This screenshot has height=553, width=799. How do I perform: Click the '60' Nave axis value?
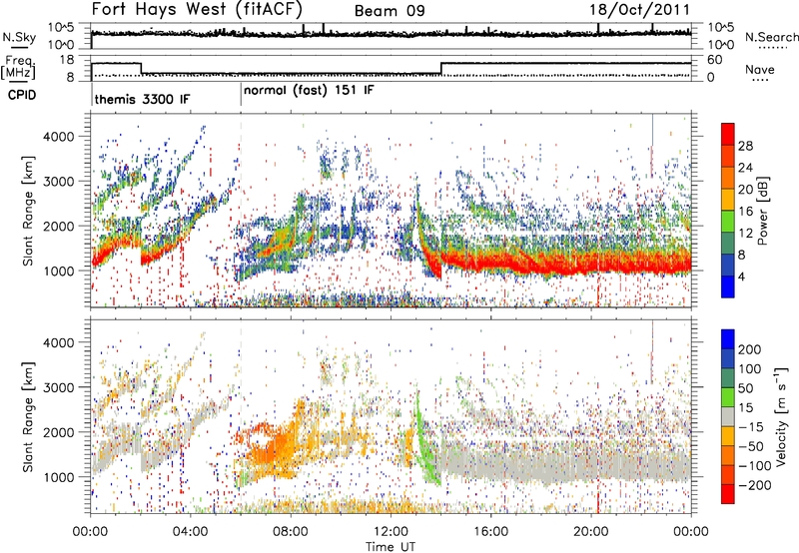tap(715, 60)
